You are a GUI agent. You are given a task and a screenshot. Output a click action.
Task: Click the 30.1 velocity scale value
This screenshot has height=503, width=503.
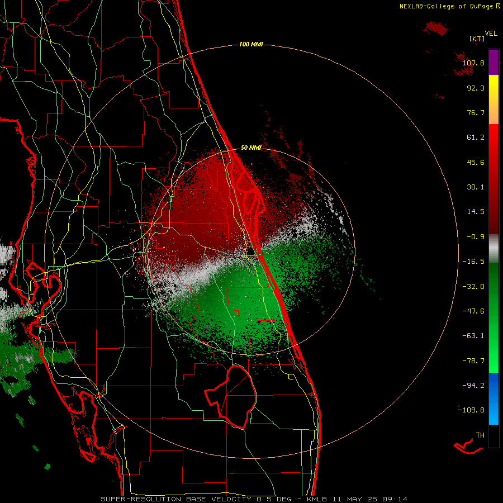(x=476, y=187)
